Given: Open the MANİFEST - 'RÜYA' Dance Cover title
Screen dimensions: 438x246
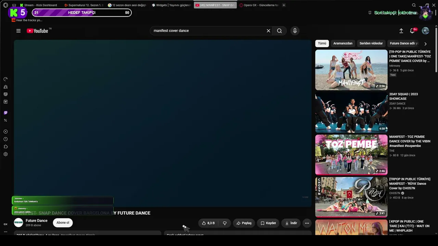Looking at the screenshot, I should 410,183.
